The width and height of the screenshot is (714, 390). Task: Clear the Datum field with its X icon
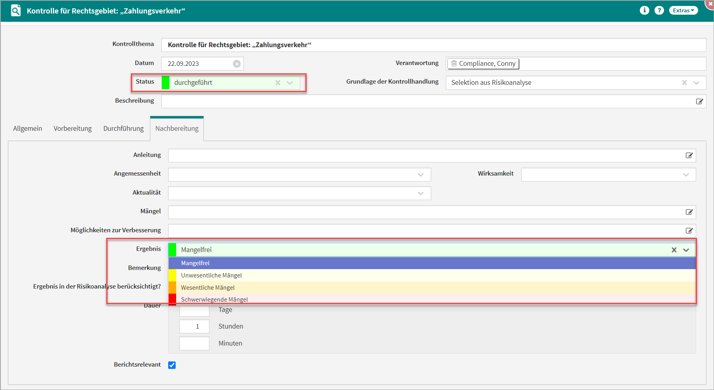pos(237,64)
